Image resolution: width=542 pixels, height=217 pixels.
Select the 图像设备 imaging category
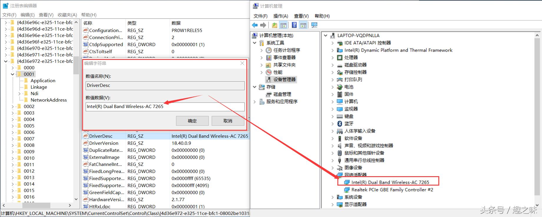(353, 168)
